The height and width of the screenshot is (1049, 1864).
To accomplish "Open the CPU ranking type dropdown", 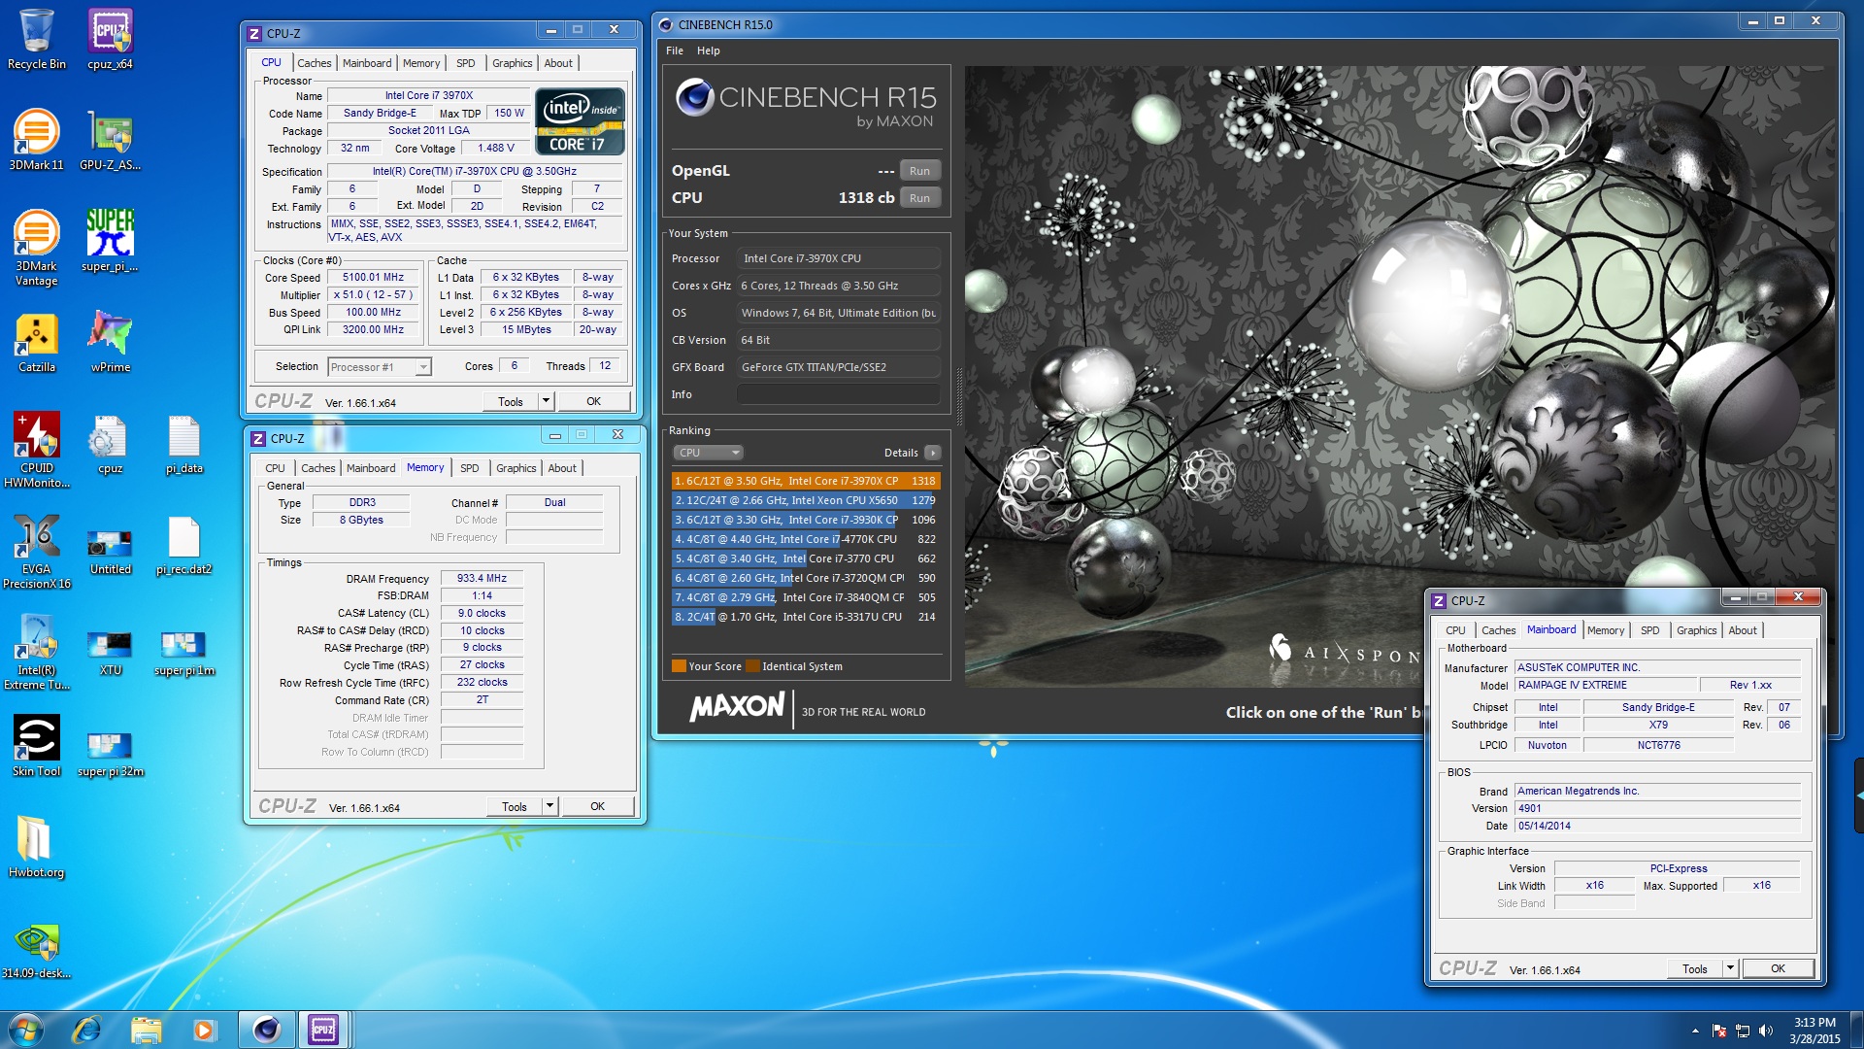I will pos(709,453).
